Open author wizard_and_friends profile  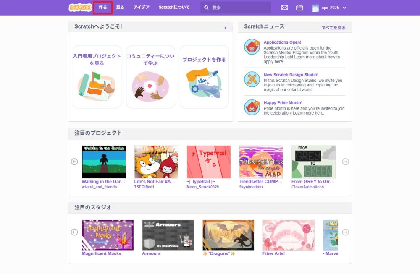[100, 187]
